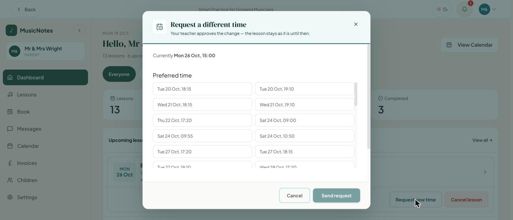The height and width of the screenshot is (220, 513).
Task: Open the Mr & Mrs Wright account card
Action: pyautogui.click(x=45, y=51)
